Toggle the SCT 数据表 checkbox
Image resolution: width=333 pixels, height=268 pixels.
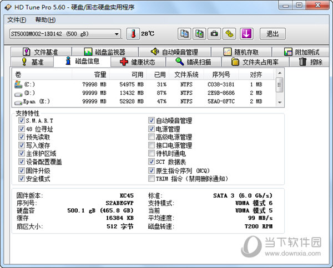pos(151,162)
